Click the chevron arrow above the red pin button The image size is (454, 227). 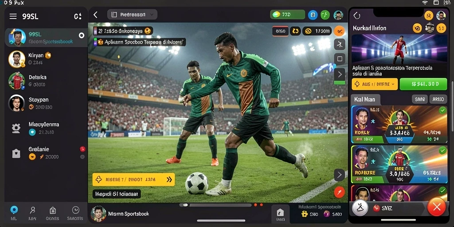[x=339, y=175]
